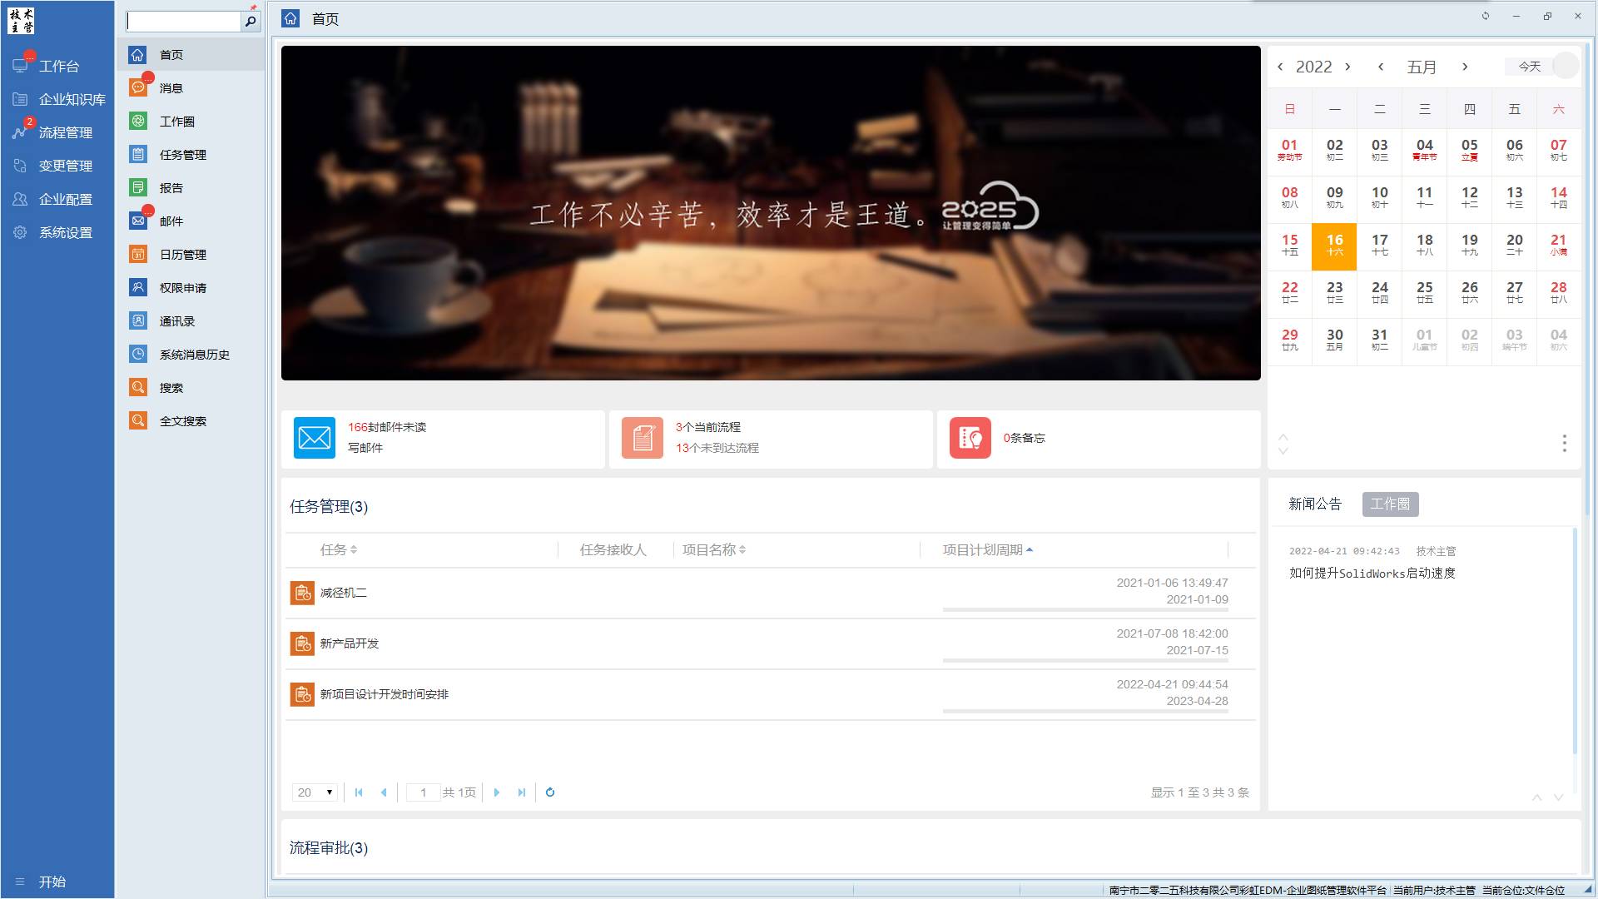Viewport: 1598px width, 899px height.
Task: Refresh the task management list
Action: coord(550,792)
